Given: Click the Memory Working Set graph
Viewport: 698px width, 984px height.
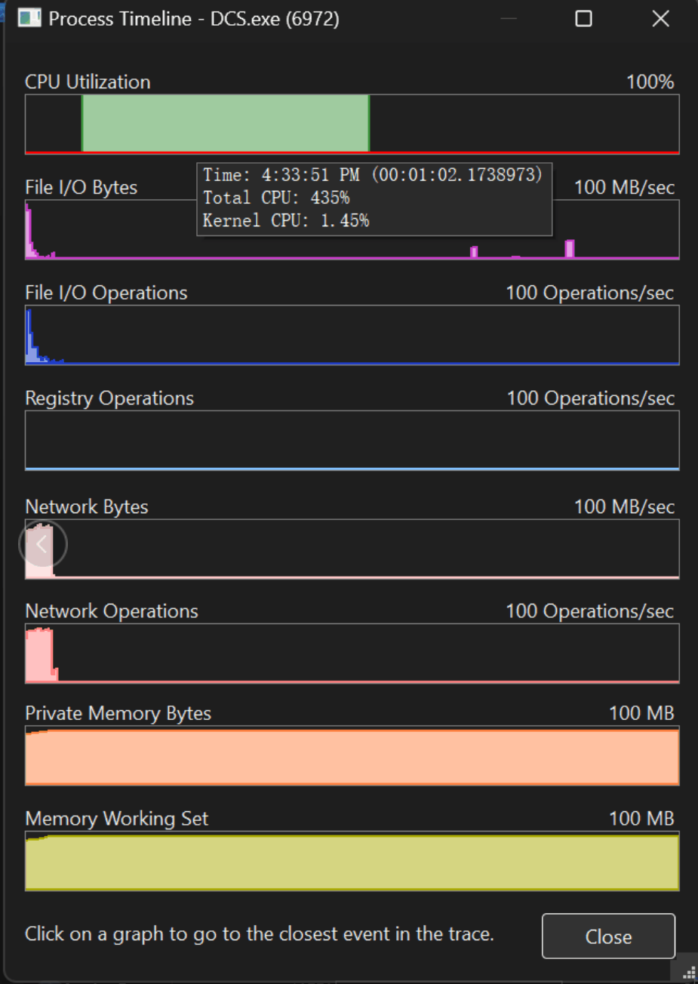Looking at the screenshot, I should coord(352,861).
